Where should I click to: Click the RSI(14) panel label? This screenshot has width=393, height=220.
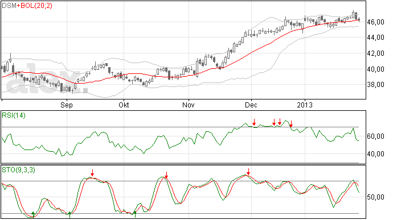[14, 115]
